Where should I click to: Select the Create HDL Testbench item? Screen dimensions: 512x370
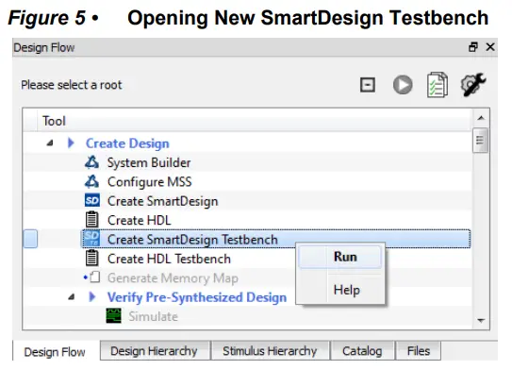pos(169,259)
